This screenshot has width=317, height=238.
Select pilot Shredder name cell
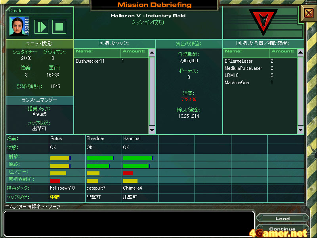[103, 138]
